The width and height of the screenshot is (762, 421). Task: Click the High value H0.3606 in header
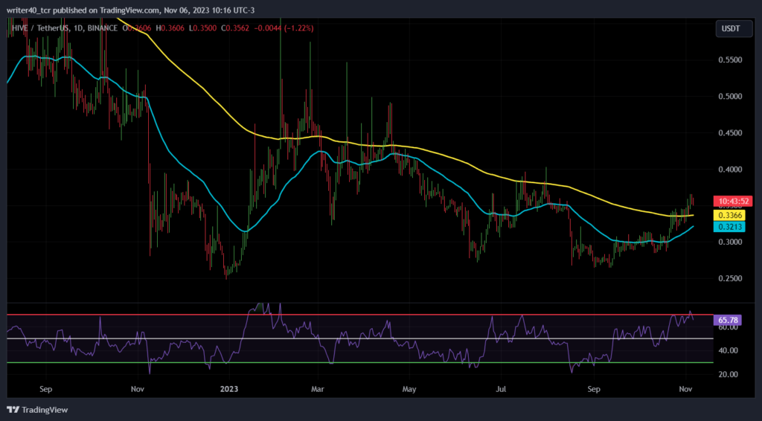[x=170, y=28]
